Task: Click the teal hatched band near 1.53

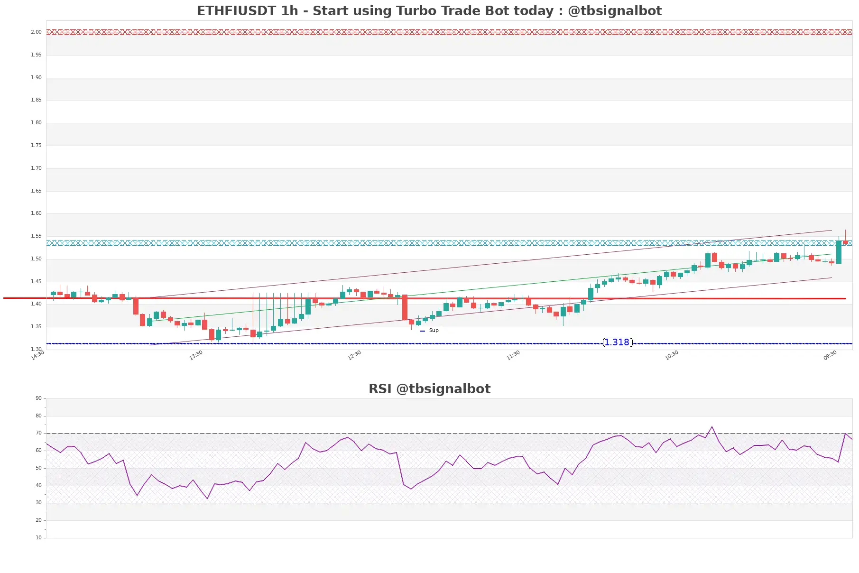Action: pos(449,243)
